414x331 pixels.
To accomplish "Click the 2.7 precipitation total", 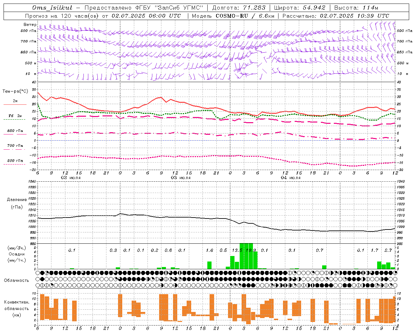I will [388, 250].
